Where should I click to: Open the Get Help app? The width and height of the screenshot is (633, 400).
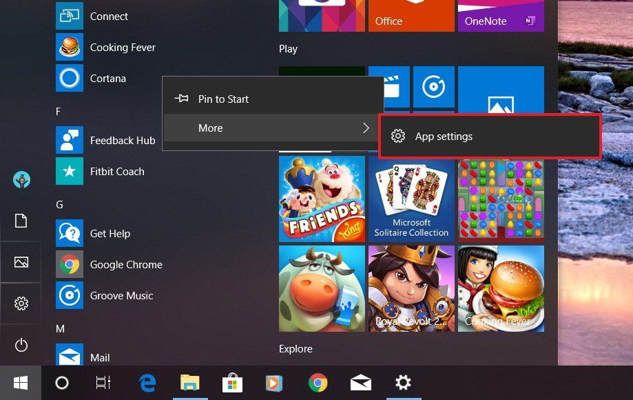pos(113,233)
